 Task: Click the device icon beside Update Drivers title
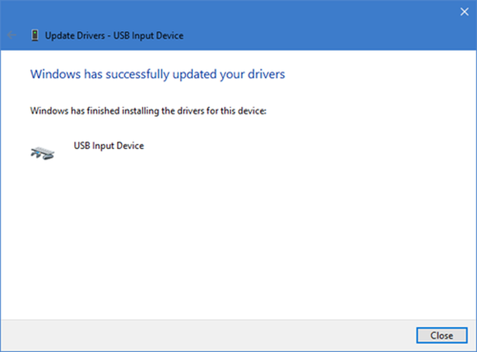pos(35,35)
